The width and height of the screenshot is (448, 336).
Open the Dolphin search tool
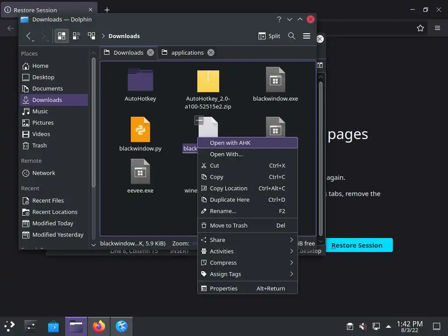pos(292,36)
